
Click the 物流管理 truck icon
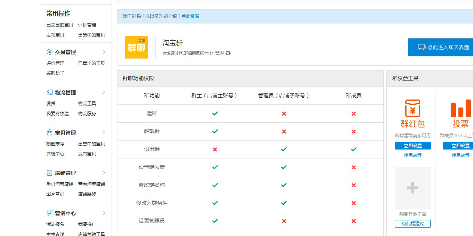[x=49, y=92]
